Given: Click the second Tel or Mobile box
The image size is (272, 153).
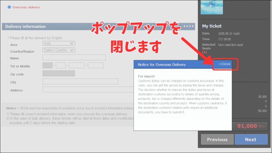Looking at the screenshot, I should [x=61, y=65].
